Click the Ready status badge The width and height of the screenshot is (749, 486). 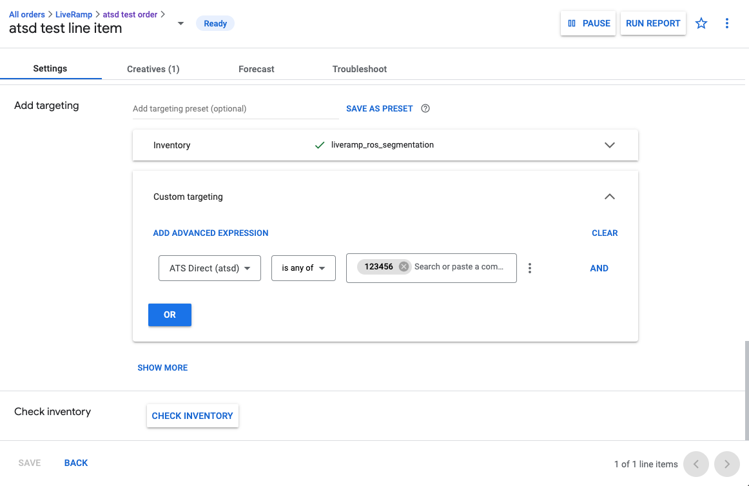(215, 23)
